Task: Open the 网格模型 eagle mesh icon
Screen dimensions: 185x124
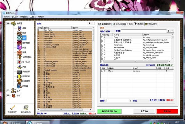Action: click(19, 81)
